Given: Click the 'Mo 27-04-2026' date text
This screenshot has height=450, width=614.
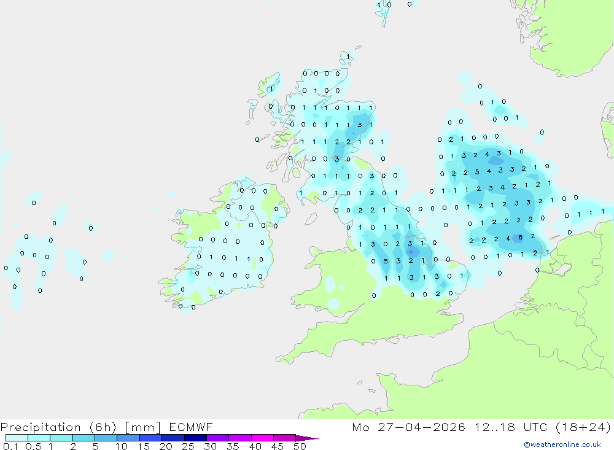Looking at the screenshot, I should 408,427.
